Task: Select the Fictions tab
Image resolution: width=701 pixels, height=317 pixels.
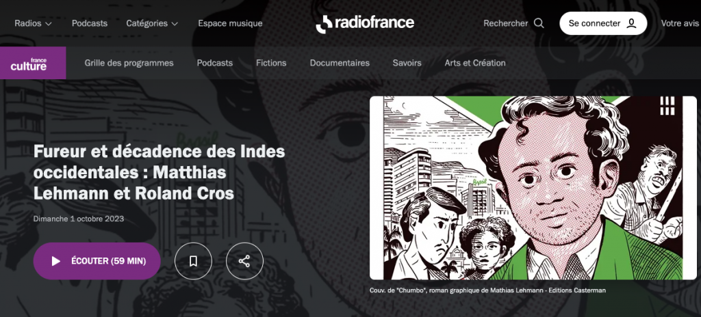Action: [271, 63]
